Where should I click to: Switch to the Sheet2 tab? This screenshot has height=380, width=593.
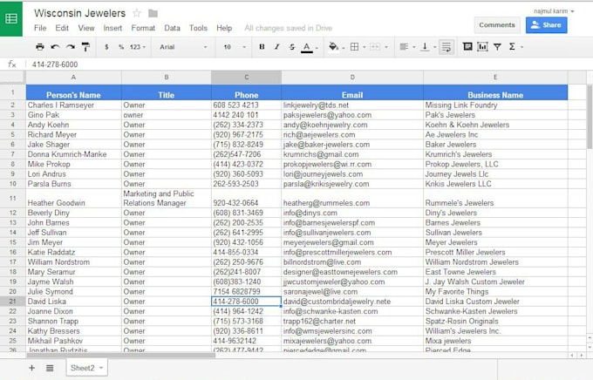(x=85, y=369)
